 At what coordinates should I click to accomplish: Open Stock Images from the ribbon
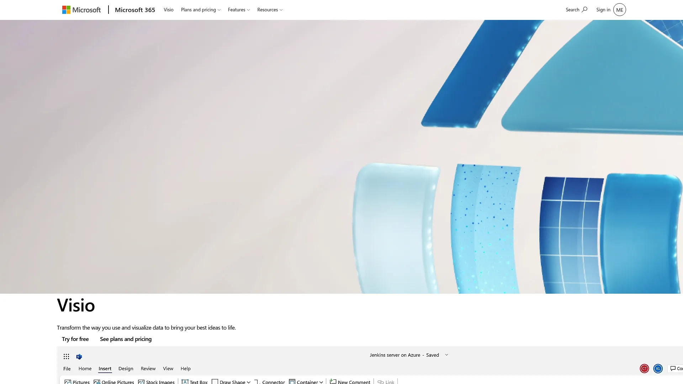click(x=156, y=382)
